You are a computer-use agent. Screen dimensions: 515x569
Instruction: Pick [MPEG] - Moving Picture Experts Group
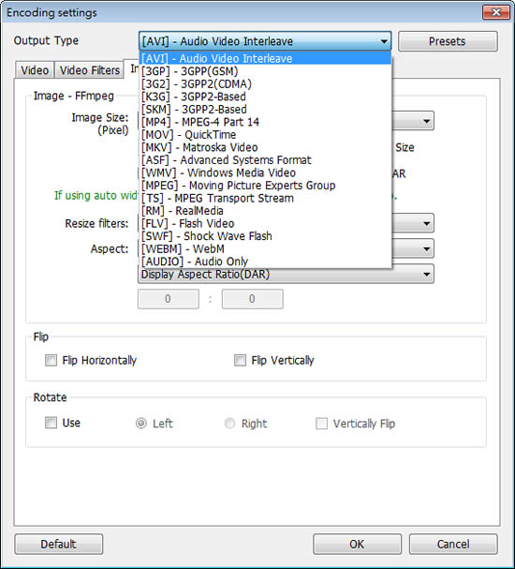[265, 186]
